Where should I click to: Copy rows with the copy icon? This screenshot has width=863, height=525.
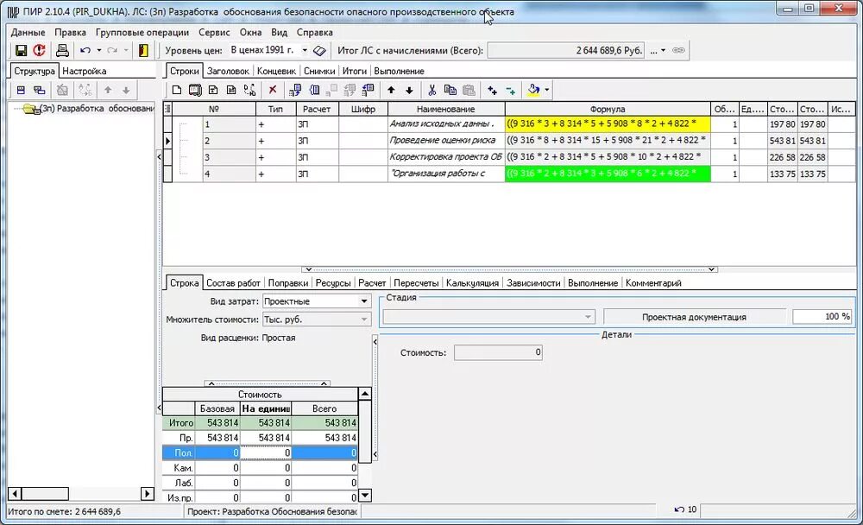click(x=450, y=90)
